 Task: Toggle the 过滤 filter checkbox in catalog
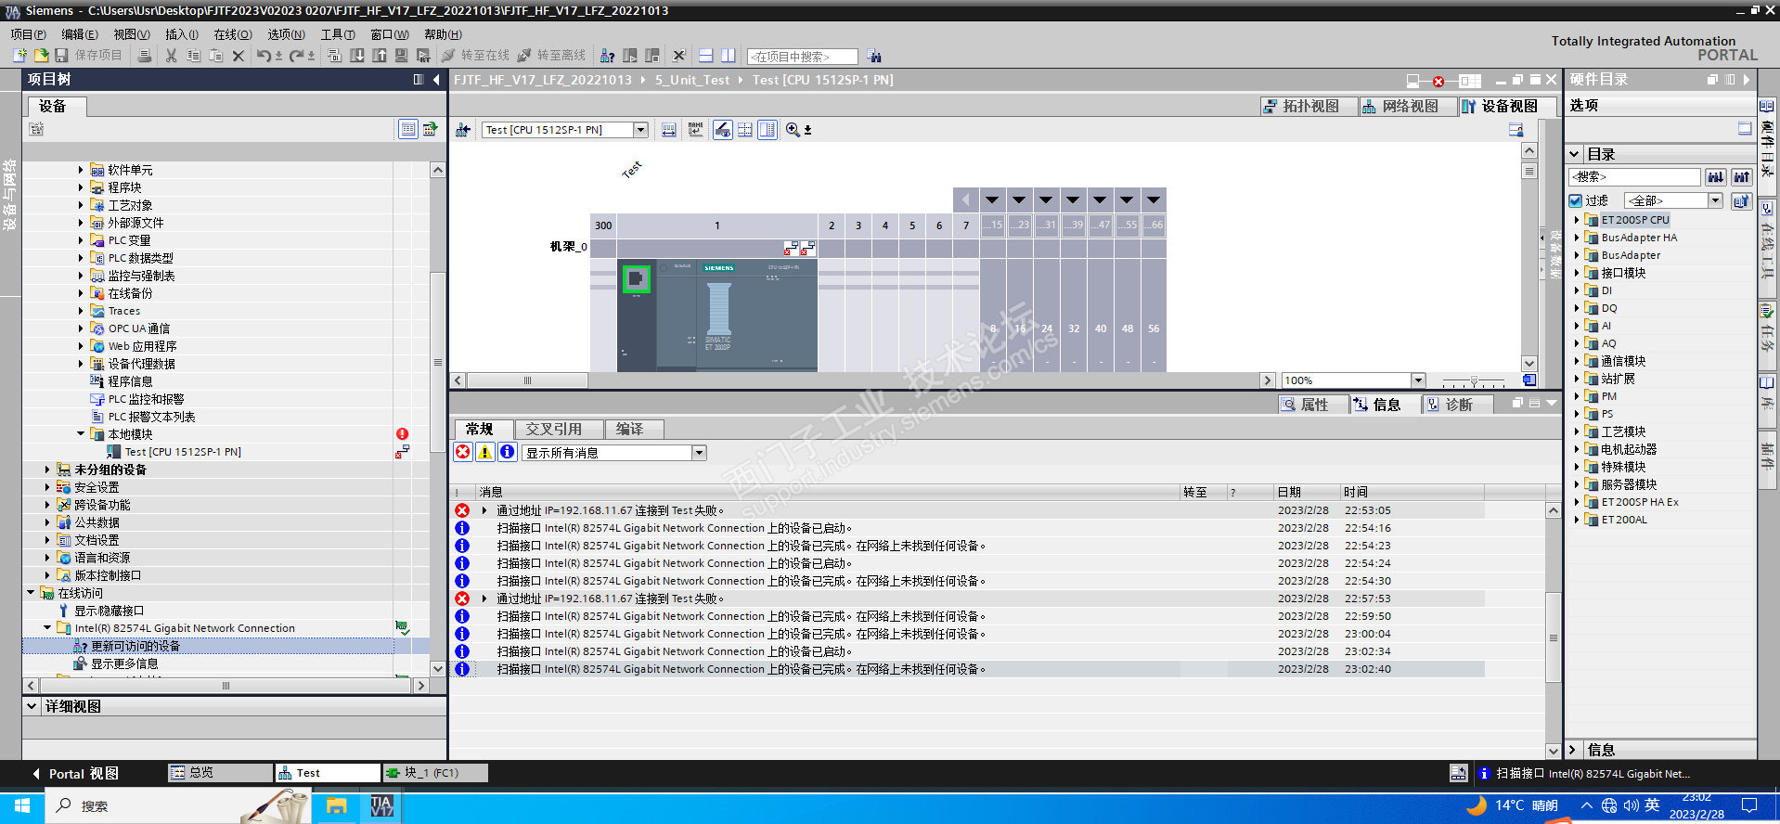1576,200
